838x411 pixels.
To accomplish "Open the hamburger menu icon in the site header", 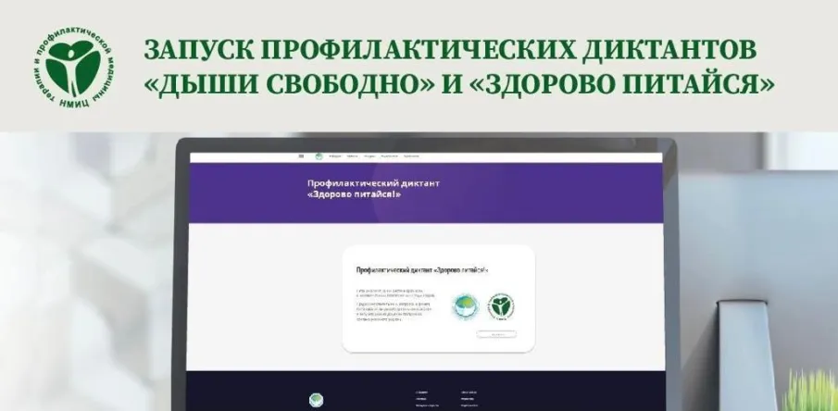I will [302, 156].
